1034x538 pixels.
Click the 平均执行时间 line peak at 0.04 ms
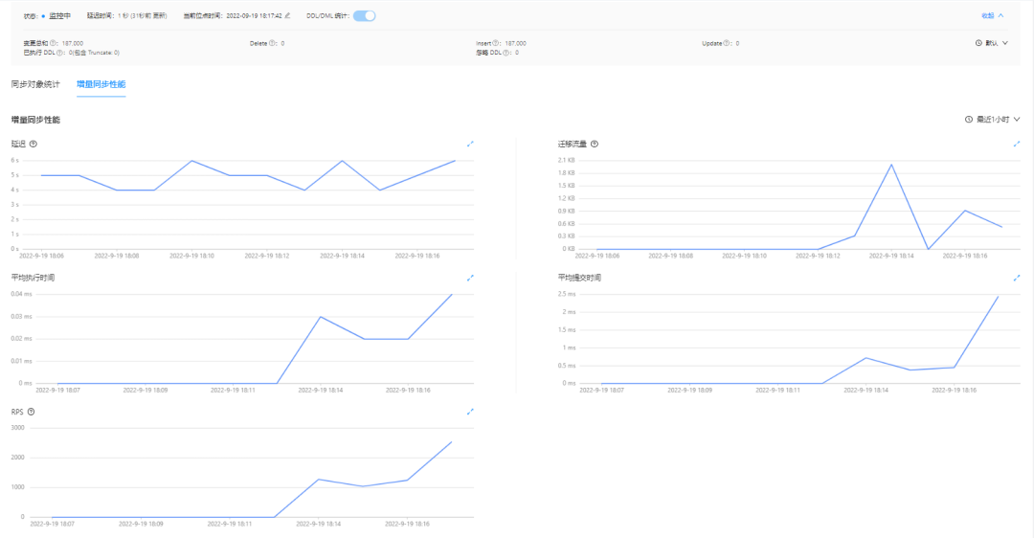point(452,295)
